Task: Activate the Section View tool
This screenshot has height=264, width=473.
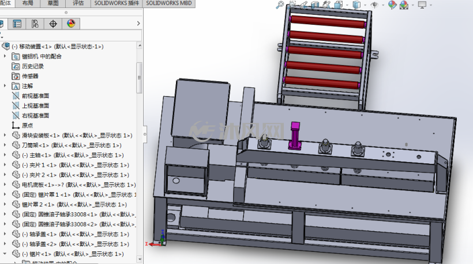Action: [315, 5]
